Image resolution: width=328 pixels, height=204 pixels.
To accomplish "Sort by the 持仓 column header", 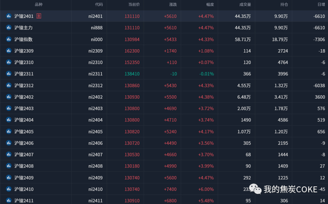I will 284,4.
